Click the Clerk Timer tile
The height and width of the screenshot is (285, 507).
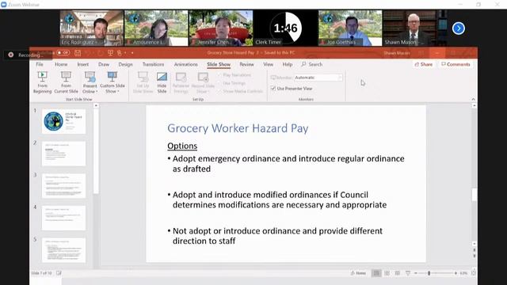[285, 28]
